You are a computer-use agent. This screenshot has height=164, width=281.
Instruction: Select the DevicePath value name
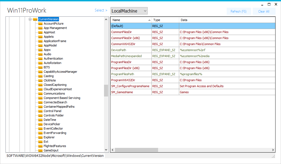[119, 50]
